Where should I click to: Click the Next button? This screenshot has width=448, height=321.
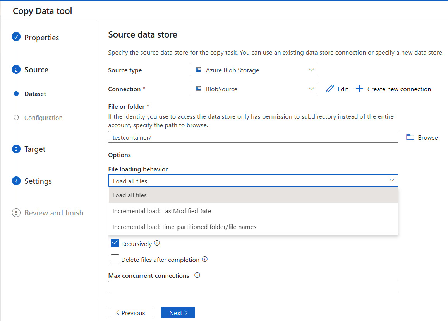pyautogui.click(x=178, y=313)
